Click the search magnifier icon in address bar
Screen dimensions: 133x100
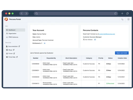click(x=36, y=14)
